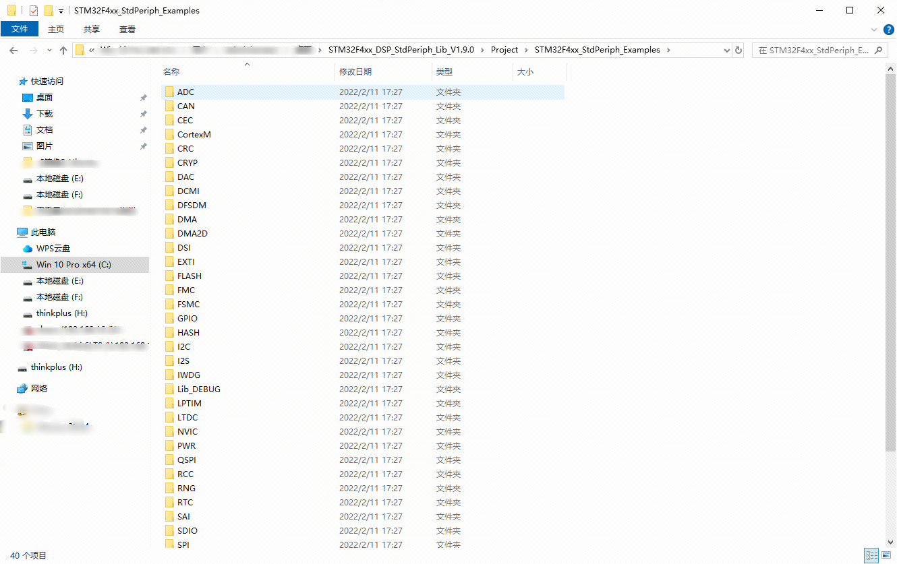Image resolution: width=897 pixels, height=564 pixels.
Task: Open the 文件 menu tab
Action: 20,30
